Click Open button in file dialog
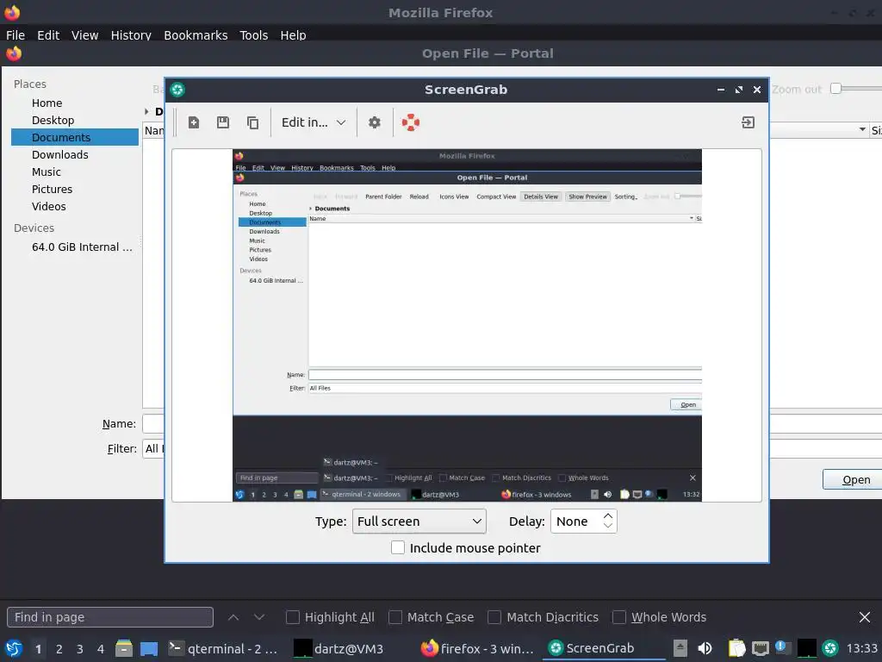The image size is (882, 662). click(852, 479)
